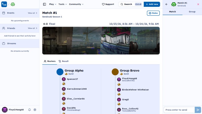
Task: Click the green squid SendouQ logo in header
Action: (x=13, y=4)
